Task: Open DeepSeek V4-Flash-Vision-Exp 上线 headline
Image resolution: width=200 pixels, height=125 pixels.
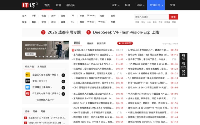Action: click(x=126, y=32)
